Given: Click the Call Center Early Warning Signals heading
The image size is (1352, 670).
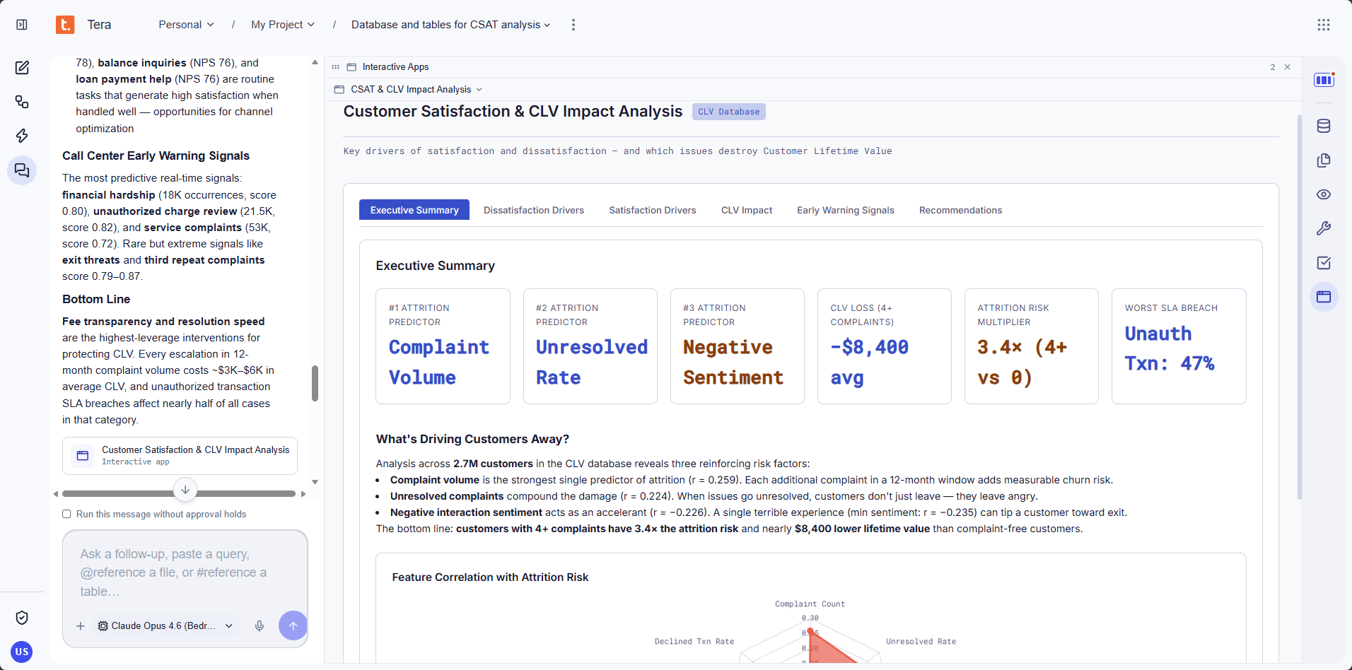Looking at the screenshot, I should (x=156, y=155).
